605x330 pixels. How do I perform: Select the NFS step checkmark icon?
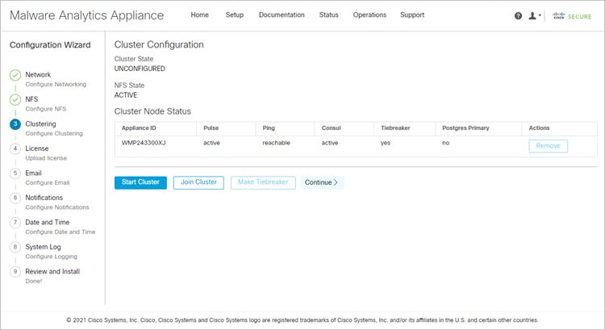(15, 99)
